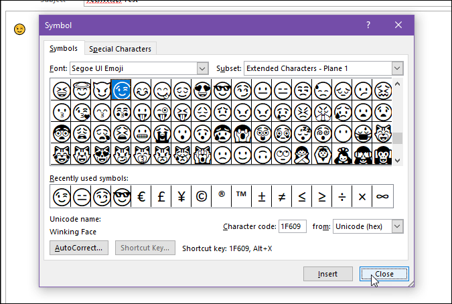452x304 pixels.
Task: Insert the infinity symbol from recent symbols
Action: pos(382,197)
